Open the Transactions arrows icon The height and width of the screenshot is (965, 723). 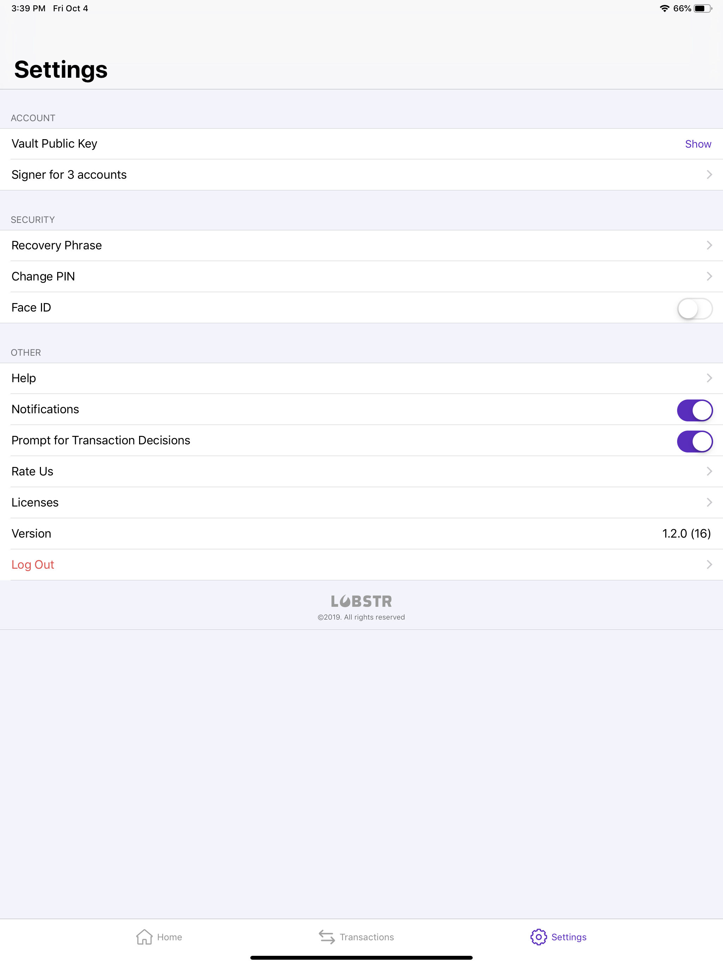click(327, 937)
